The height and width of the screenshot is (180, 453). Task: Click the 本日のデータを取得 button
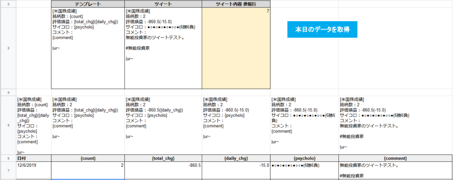(x=322, y=30)
